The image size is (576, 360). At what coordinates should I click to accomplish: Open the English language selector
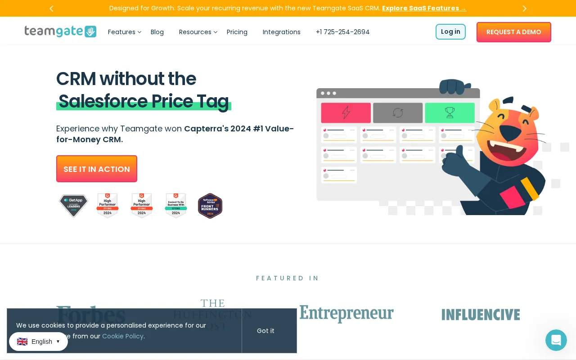click(x=38, y=342)
